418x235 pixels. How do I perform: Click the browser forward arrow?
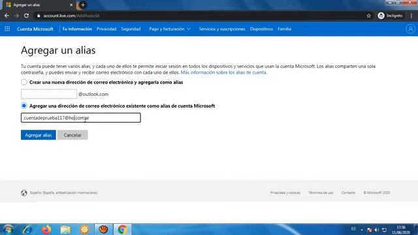coord(16,16)
